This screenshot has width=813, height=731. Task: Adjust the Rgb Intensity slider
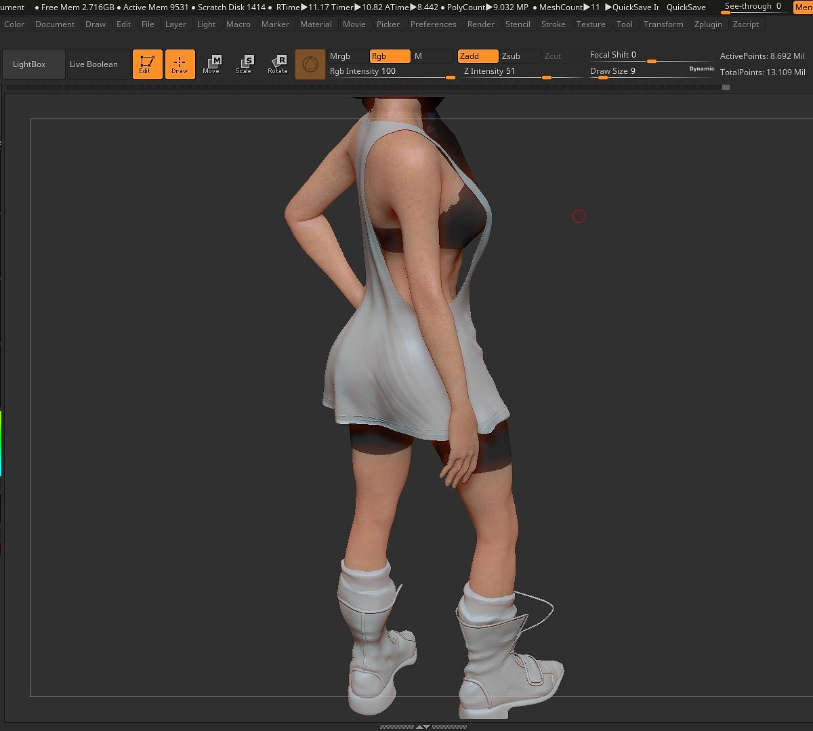pos(392,71)
